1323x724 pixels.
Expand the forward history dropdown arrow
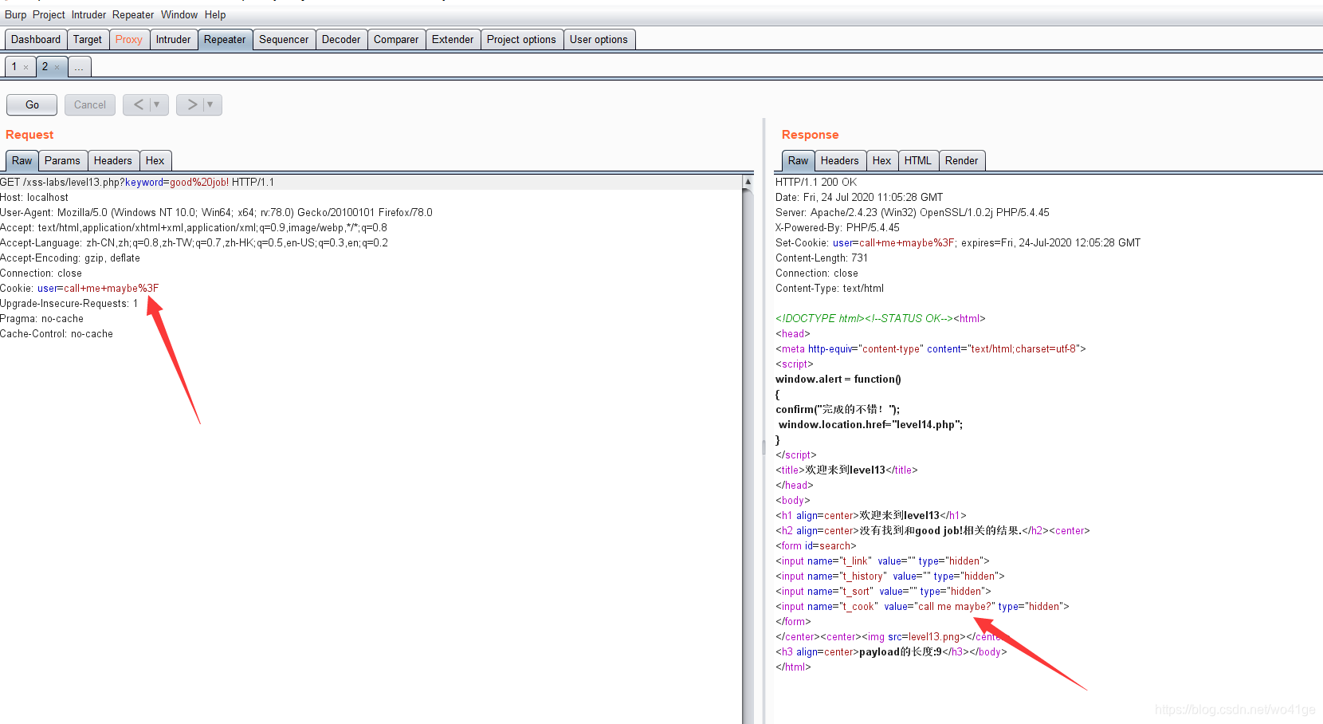(211, 104)
